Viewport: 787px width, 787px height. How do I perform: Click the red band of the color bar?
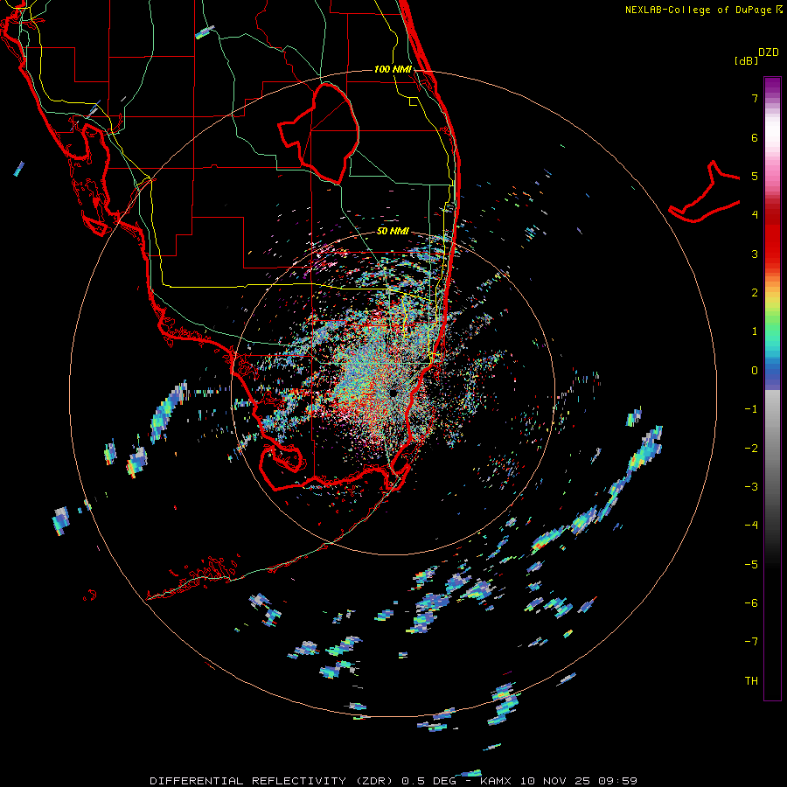(x=772, y=236)
